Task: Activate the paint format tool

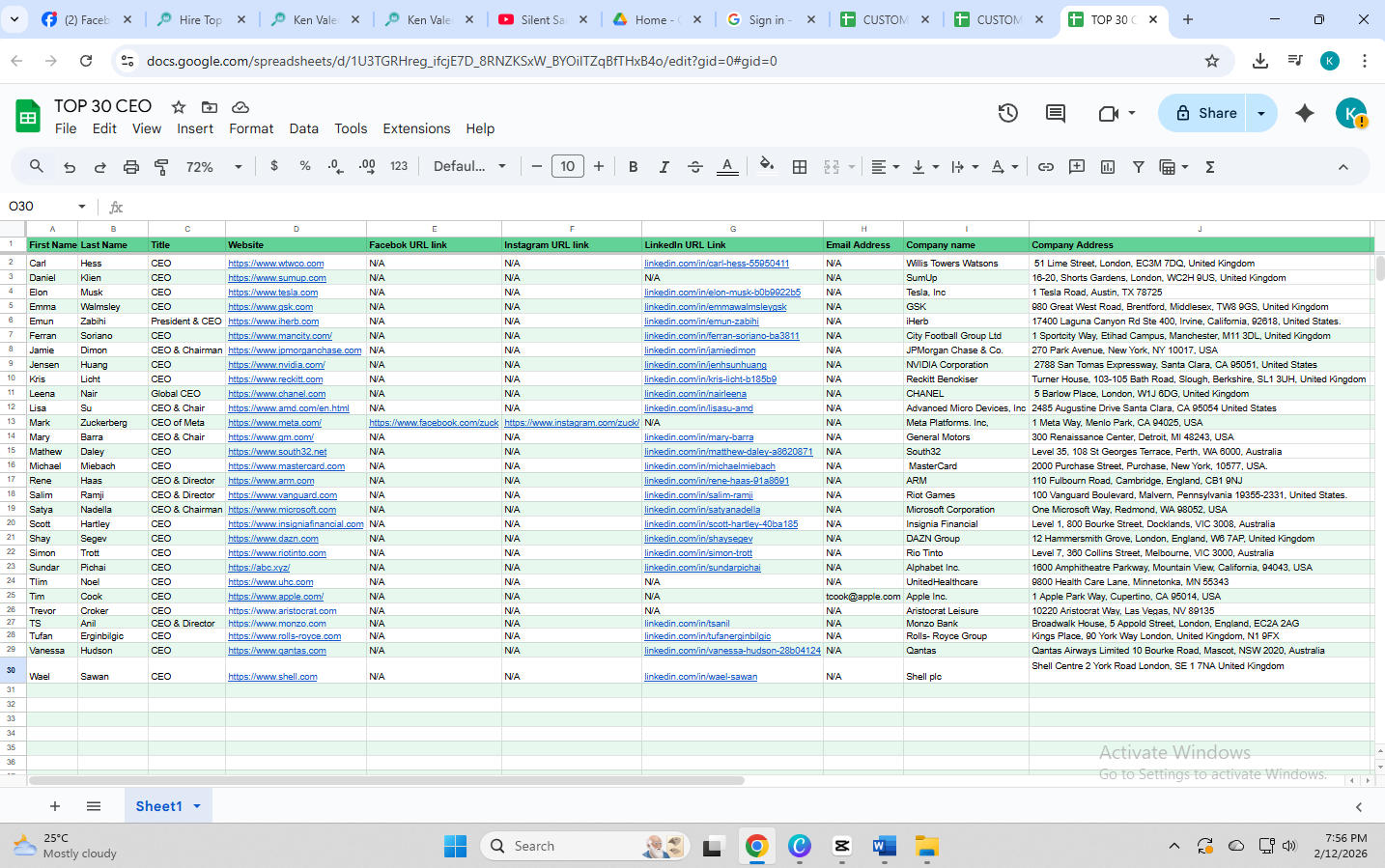Action: coord(162,167)
